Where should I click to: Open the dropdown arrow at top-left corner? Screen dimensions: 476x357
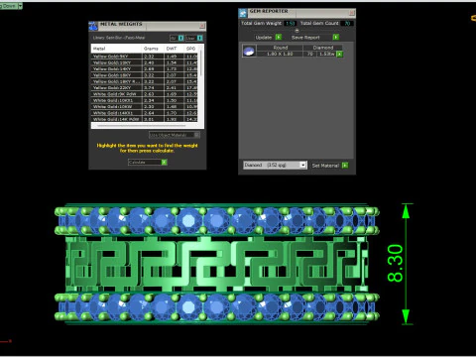(x=21, y=6)
